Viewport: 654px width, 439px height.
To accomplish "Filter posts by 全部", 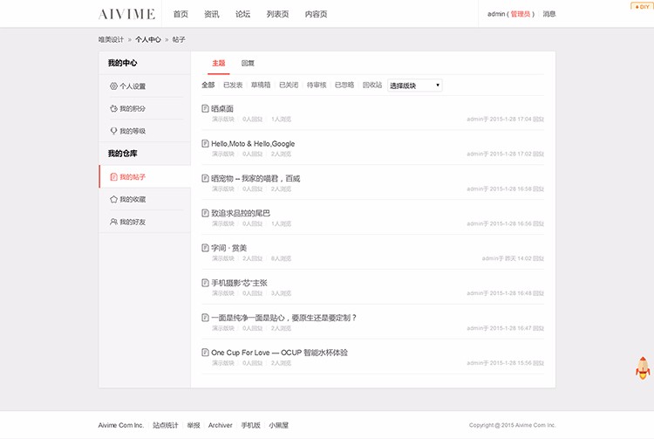I will tap(208, 86).
